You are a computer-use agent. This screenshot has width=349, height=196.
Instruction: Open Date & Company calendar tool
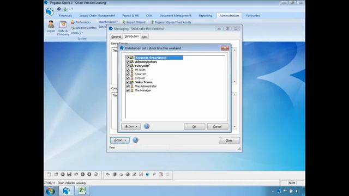tap(63, 28)
